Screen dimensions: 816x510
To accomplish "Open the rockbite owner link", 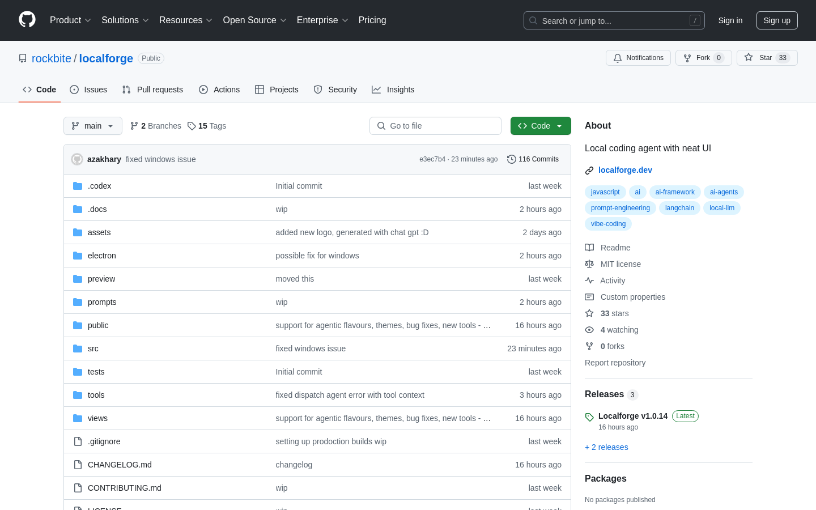I will pyautogui.click(x=52, y=58).
